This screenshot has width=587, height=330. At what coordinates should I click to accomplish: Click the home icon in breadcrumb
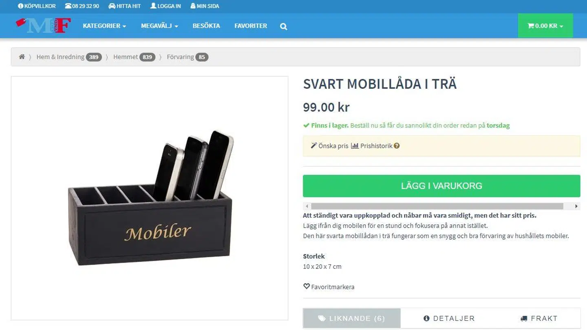pyautogui.click(x=22, y=57)
